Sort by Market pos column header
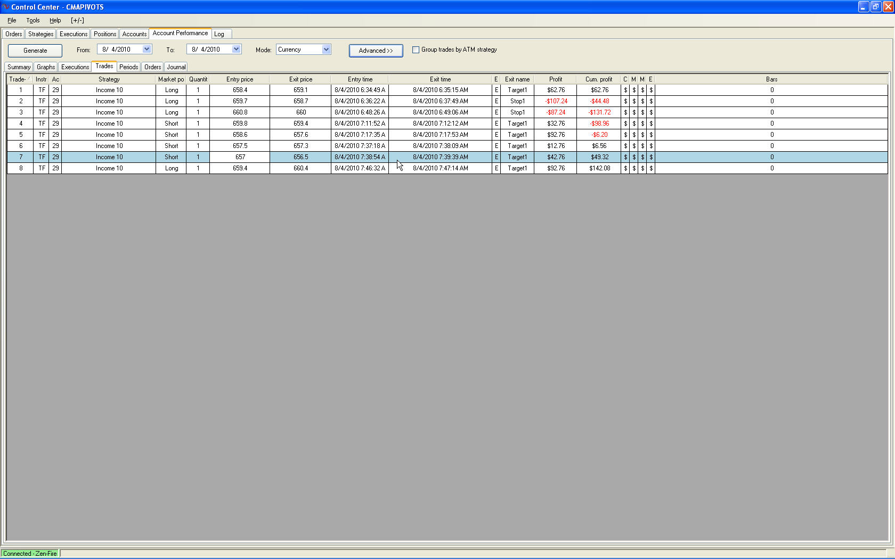Screen dimensions: 895x559 [x=171, y=79]
